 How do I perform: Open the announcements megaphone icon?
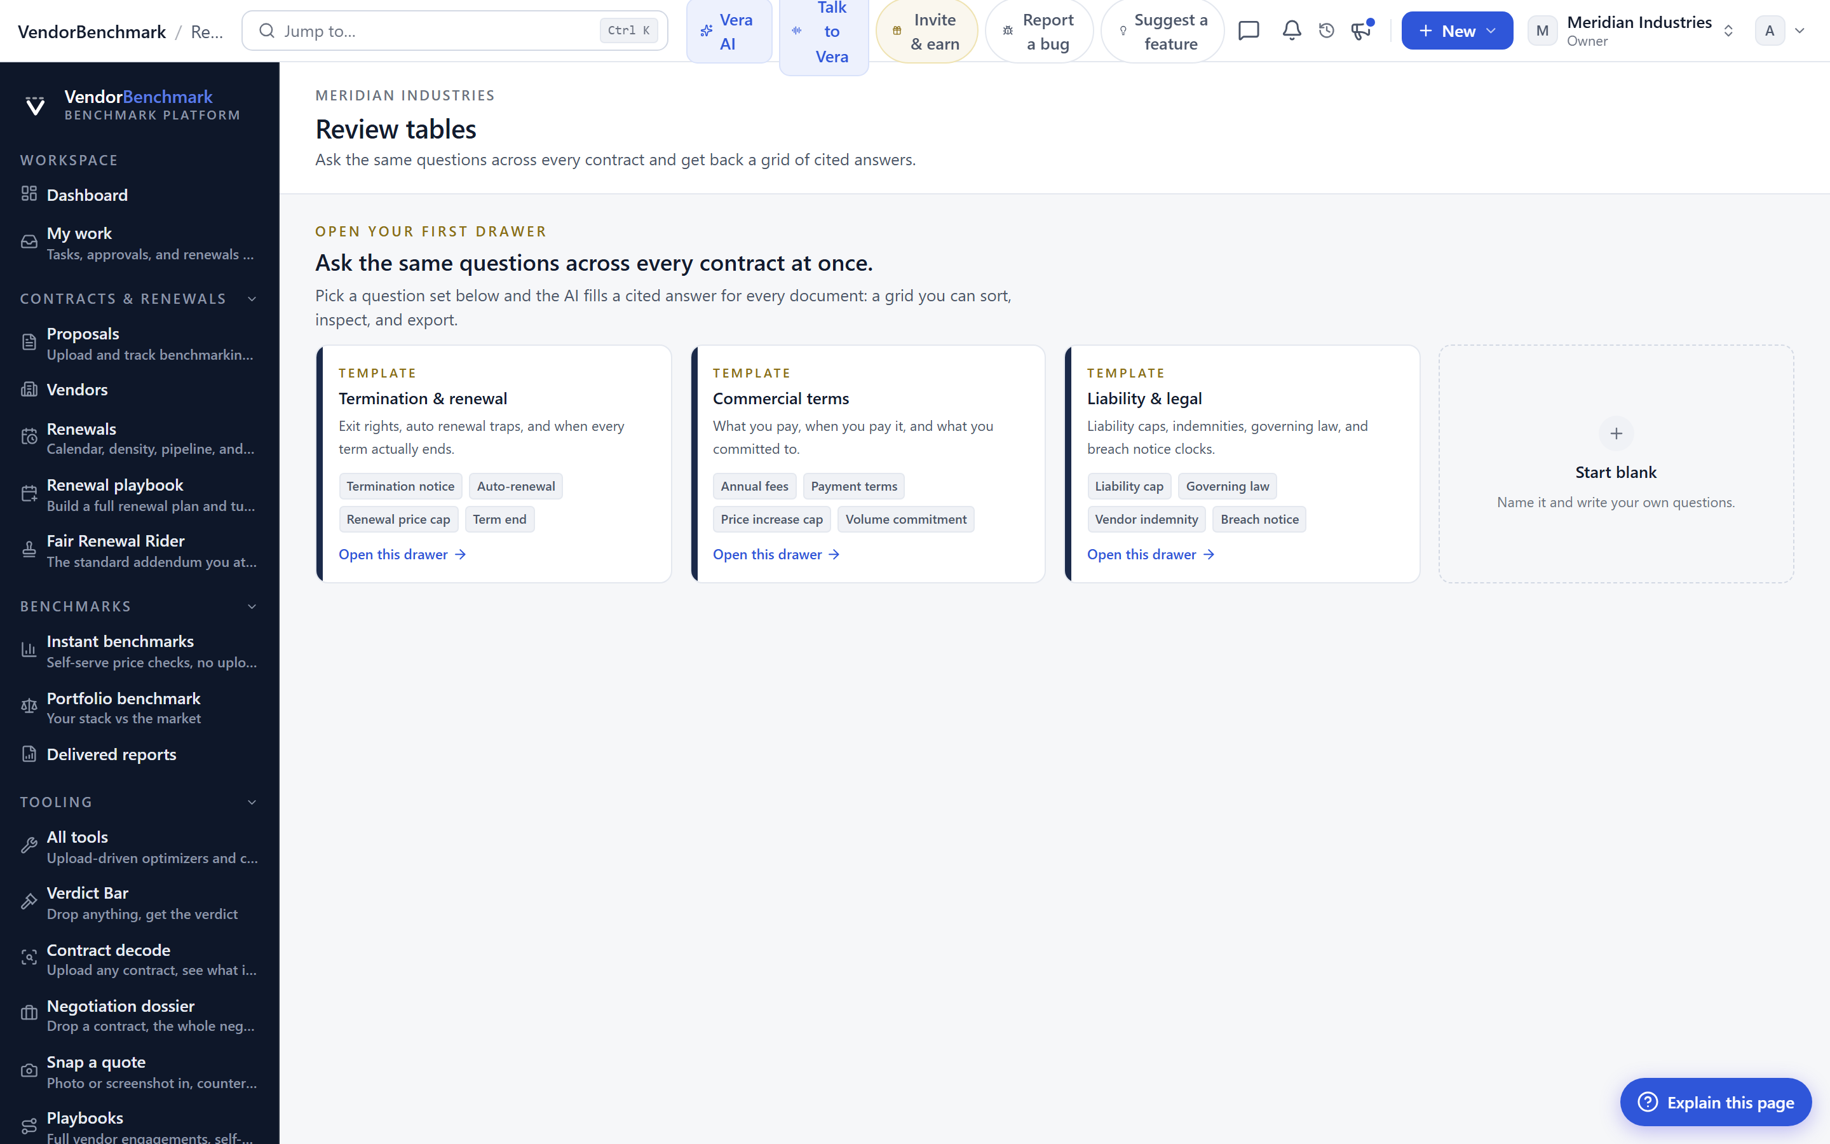pos(1361,31)
